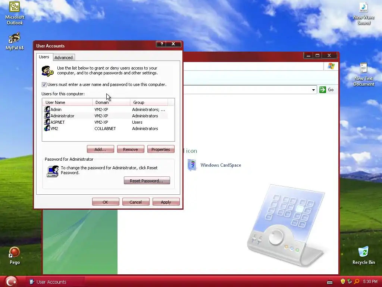Close the User Accounts dialog
Screen dimensions: 382x287
pyautogui.click(x=173, y=44)
